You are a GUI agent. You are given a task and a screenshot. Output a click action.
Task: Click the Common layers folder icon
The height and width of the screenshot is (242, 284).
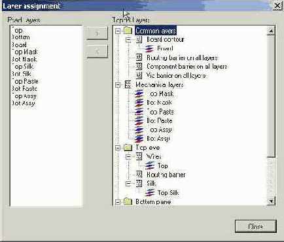pos(128,31)
